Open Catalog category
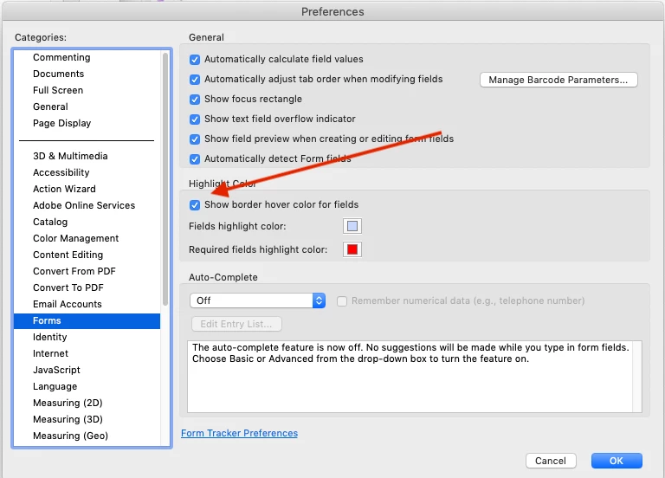Image resolution: width=665 pixels, height=478 pixels. click(87, 223)
